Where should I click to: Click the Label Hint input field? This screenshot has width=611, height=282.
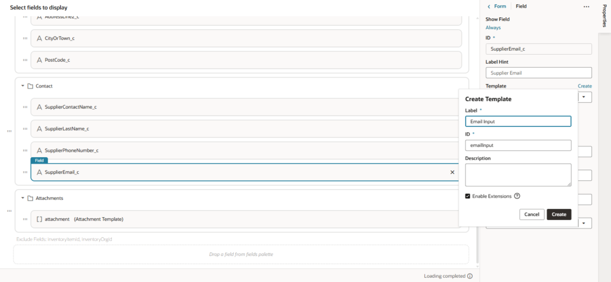(538, 73)
